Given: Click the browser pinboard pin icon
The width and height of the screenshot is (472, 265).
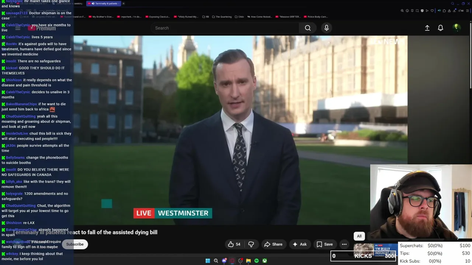Looking at the screenshot, I should point(412,11).
